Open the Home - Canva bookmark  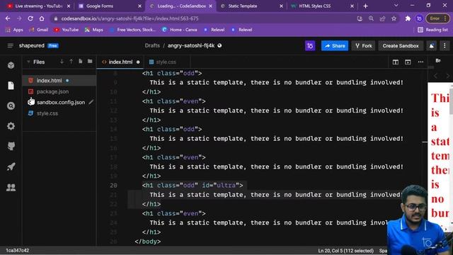(179, 30)
